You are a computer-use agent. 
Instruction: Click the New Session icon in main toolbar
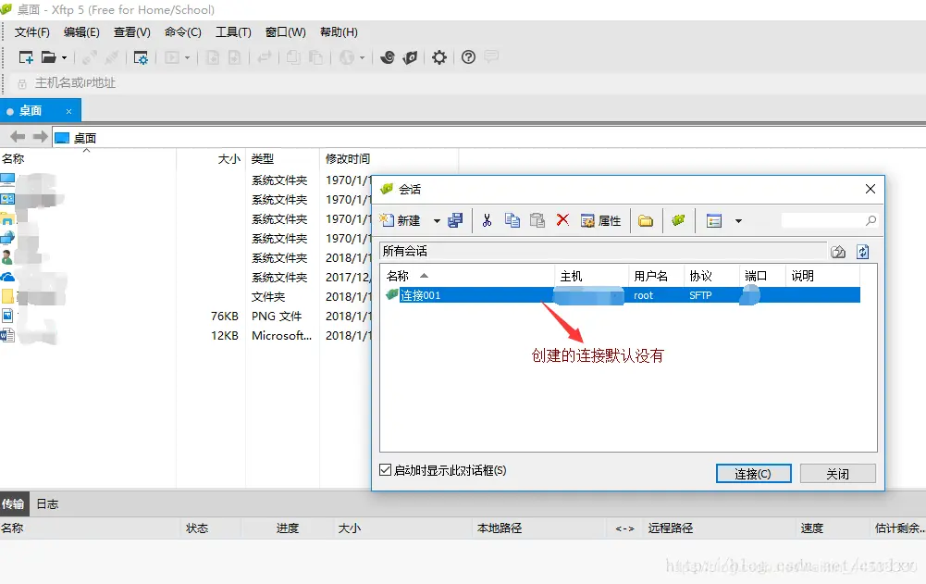(x=26, y=57)
